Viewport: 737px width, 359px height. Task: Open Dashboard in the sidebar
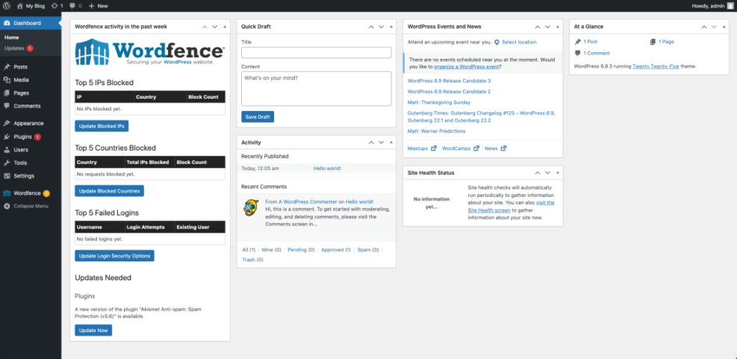pyautogui.click(x=31, y=23)
